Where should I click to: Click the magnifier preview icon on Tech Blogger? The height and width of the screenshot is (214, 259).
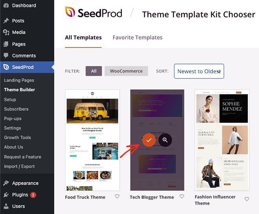pos(165,140)
